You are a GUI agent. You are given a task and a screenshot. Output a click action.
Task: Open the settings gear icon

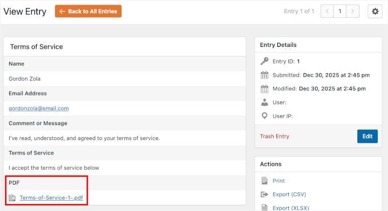(x=375, y=11)
